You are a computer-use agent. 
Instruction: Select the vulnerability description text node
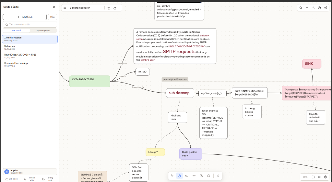point(175,46)
